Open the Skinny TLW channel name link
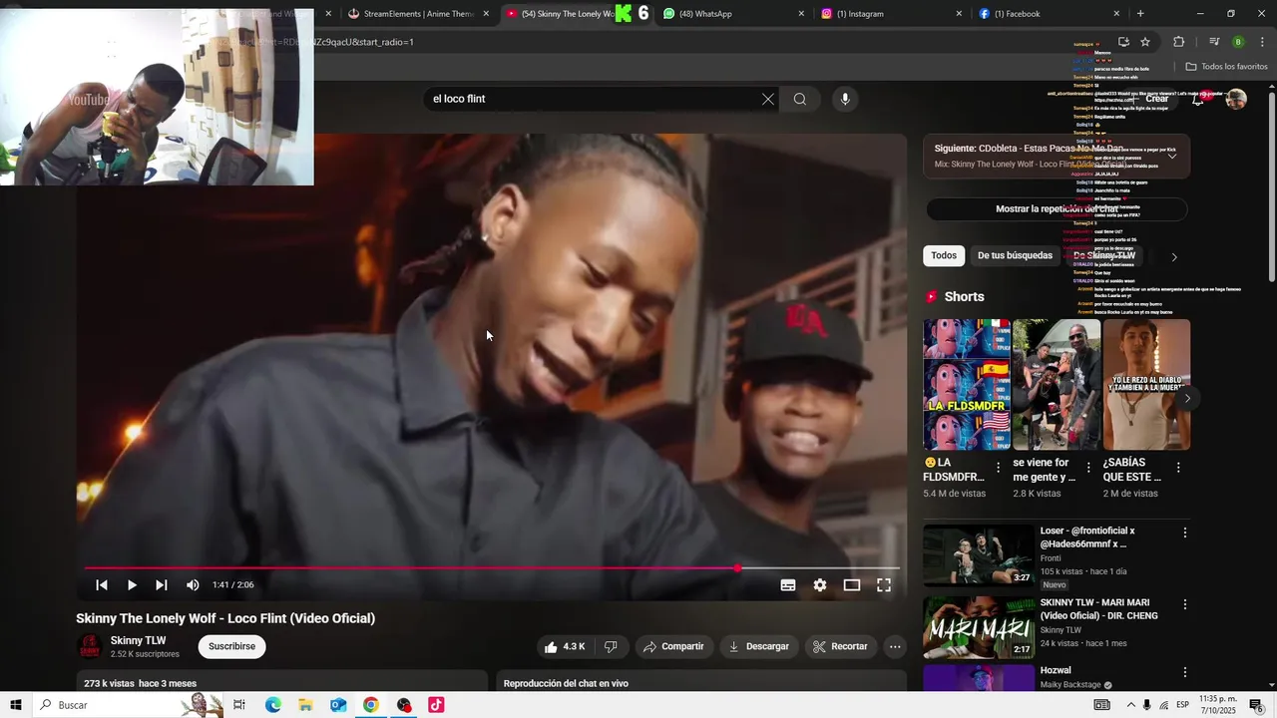 [138, 640]
